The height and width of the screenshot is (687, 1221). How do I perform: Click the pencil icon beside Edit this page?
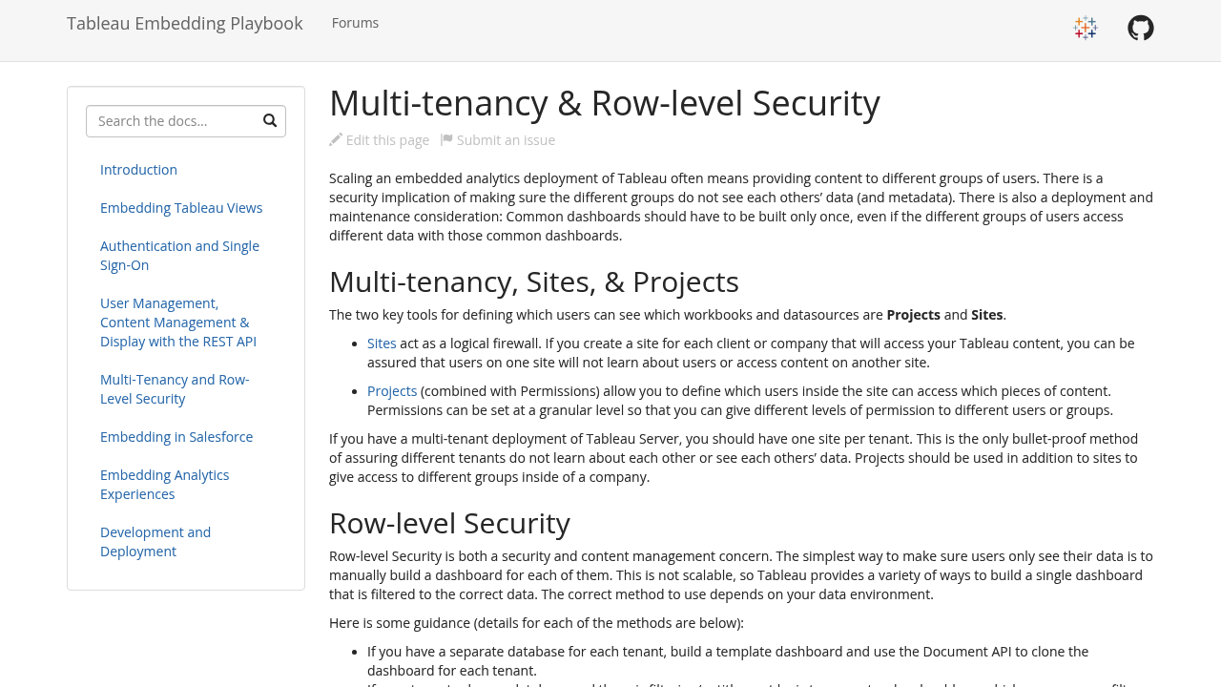click(336, 139)
